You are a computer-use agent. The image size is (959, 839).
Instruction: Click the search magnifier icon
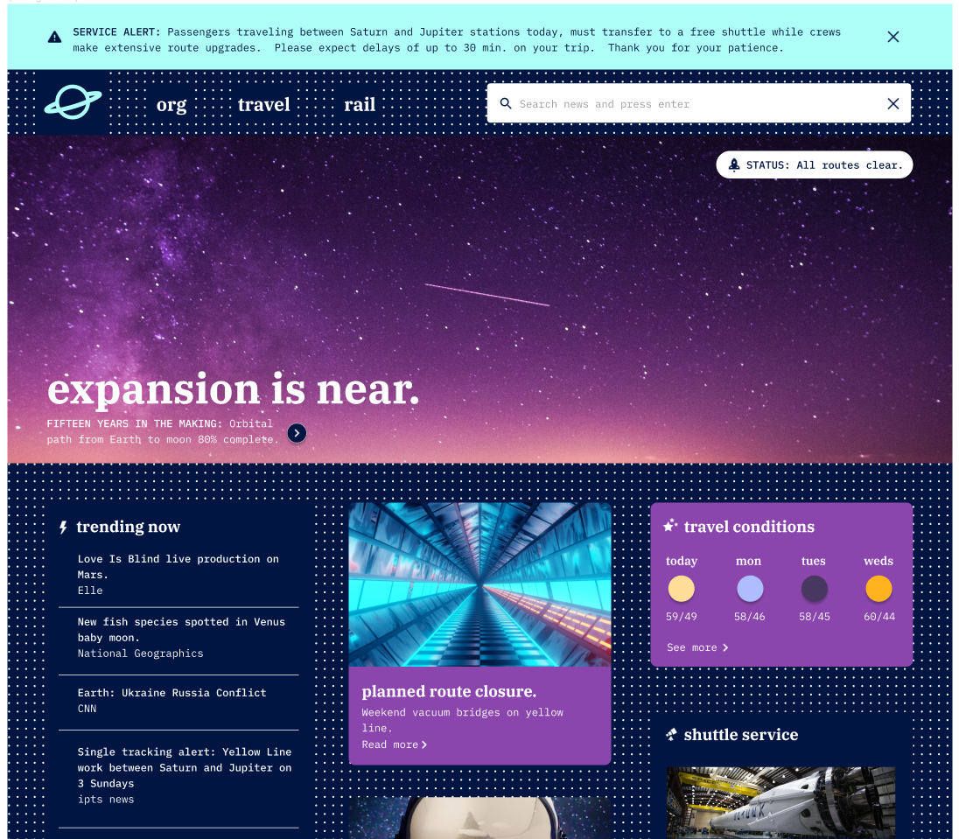tap(505, 103)
